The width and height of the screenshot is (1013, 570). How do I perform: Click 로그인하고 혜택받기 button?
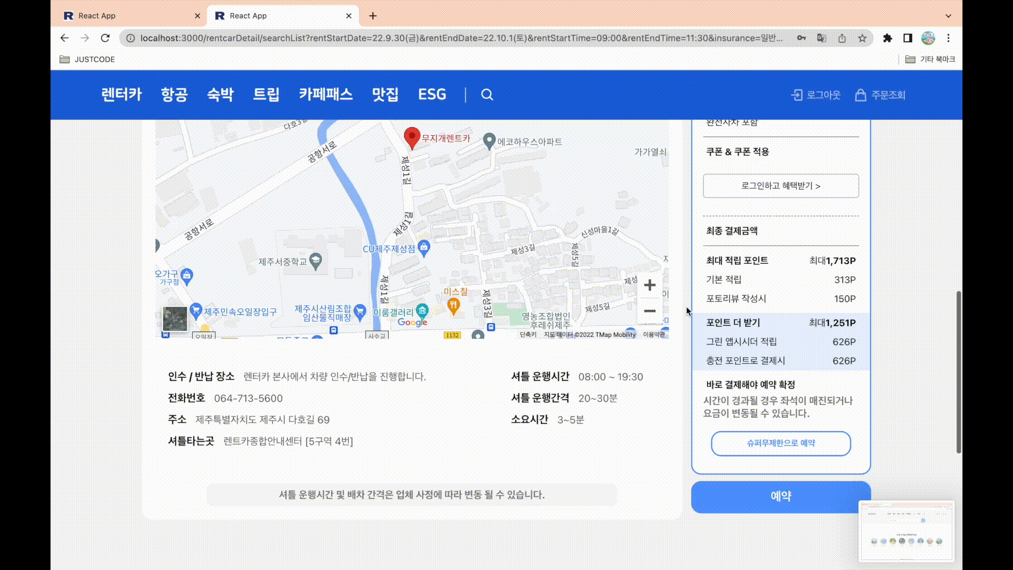tap(780, 186)
